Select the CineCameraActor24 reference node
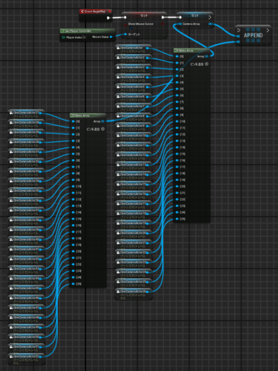The width and height of the screenshot is (278, 371). coord(134,274)
